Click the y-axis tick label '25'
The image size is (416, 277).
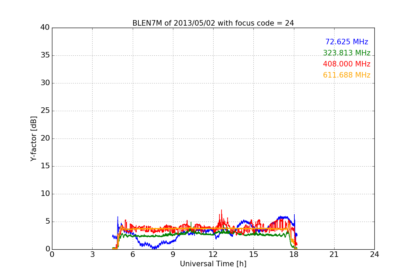click(x=45, y=111)
